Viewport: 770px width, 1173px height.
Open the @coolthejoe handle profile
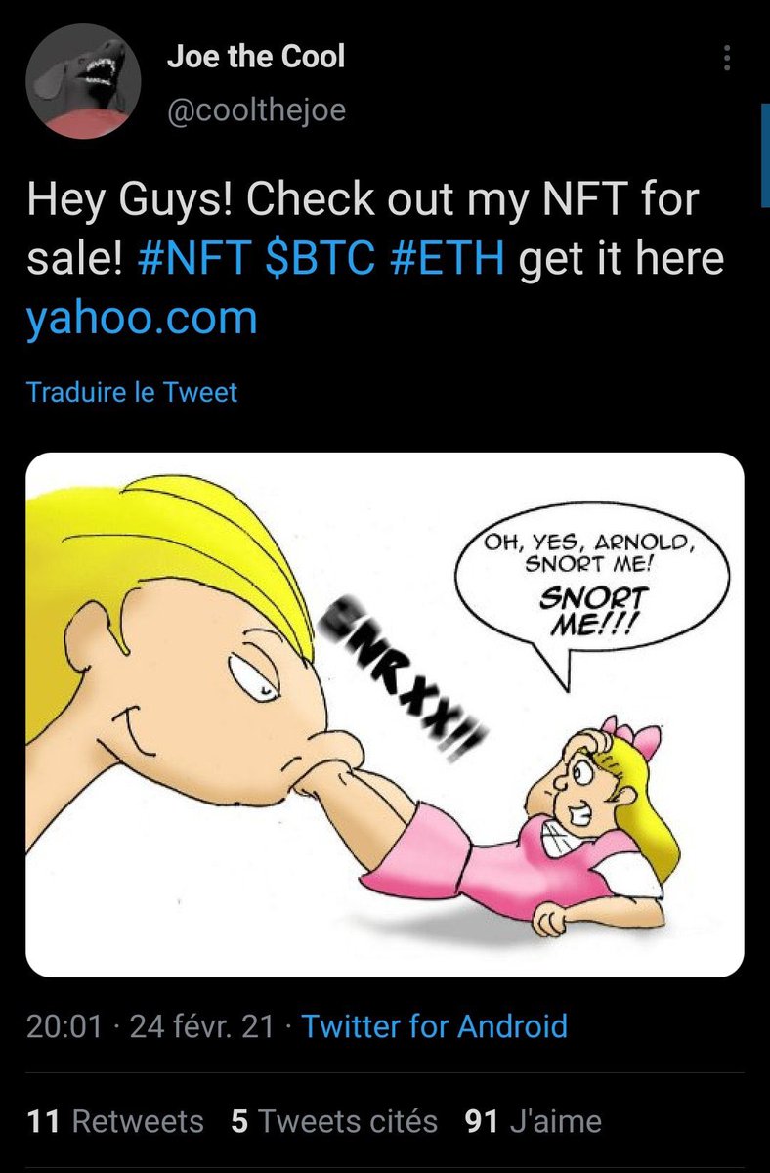(x=256, y=109)
